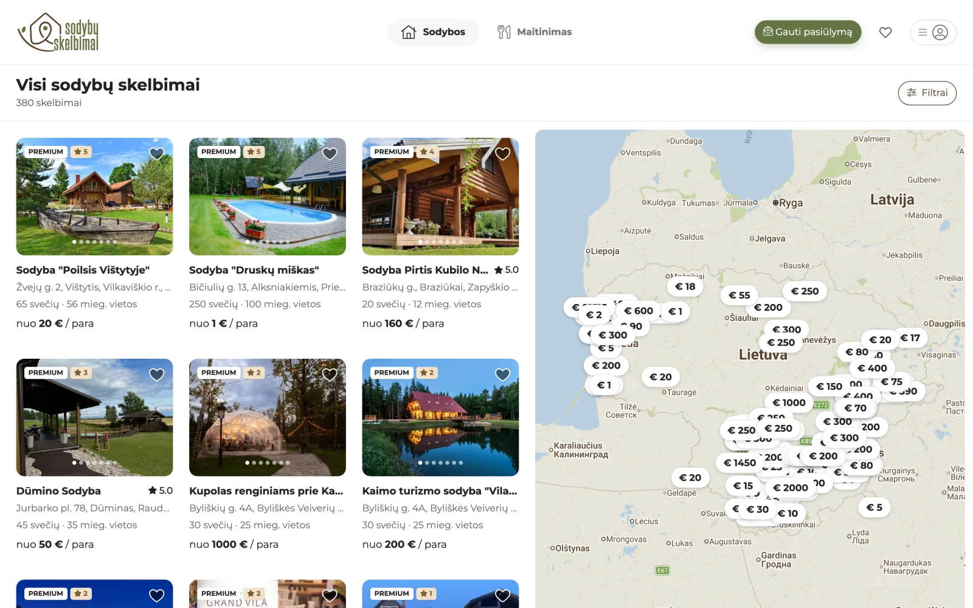Image resolution: width=973 pixels, height=608 pixels.
Task: Open the Sodyba "Poilsis Vištytyje" title link
Action: 83,270
